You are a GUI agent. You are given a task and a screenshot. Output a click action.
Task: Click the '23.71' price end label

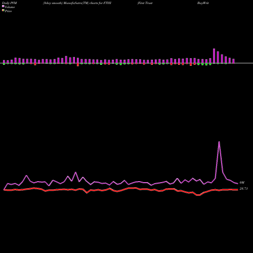243,189
